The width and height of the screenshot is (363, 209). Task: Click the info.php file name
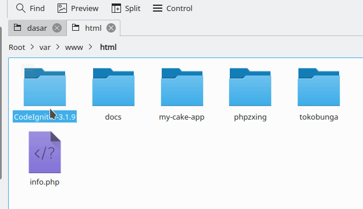coord(45,182)
